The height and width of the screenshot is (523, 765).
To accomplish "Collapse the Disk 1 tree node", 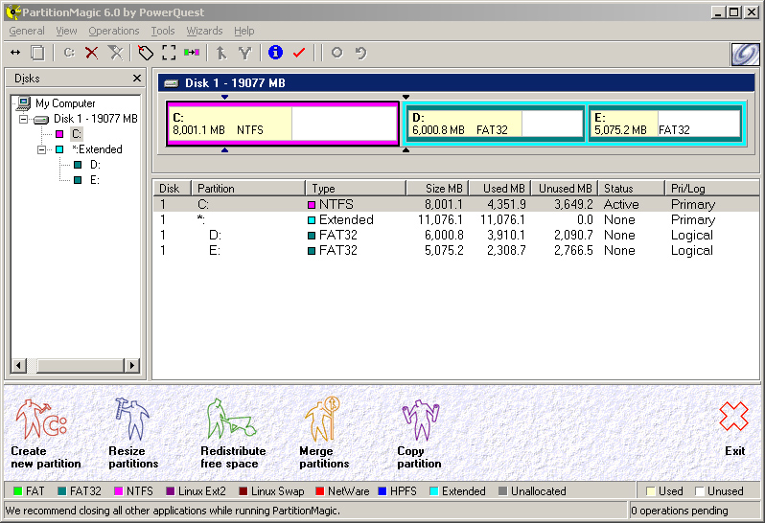I will [23, 119].
